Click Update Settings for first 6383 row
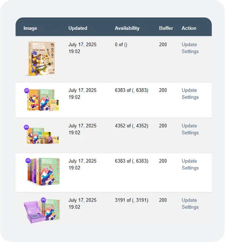Image resolution: width=225 pixels, height=242 pixels. [x=190, y=94]
